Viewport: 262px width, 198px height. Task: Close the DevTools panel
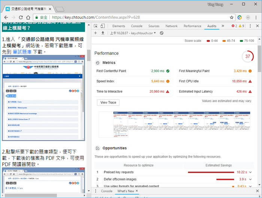click(257, 26)
